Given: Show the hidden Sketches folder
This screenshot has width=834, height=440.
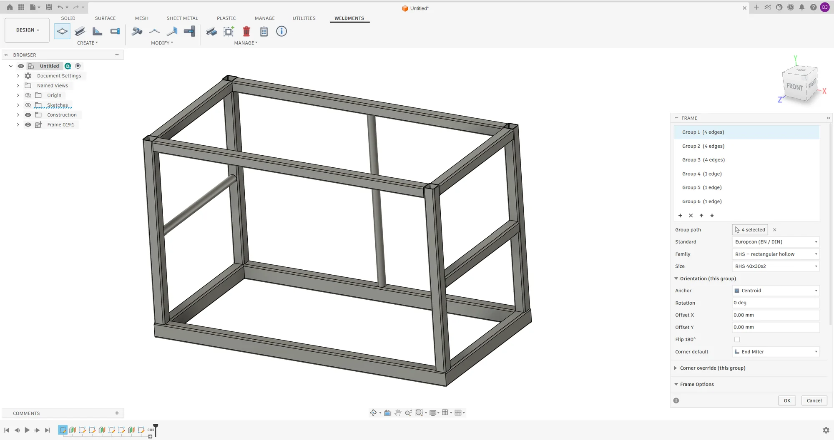Looking at the screenshot, I should click(28, 105).
